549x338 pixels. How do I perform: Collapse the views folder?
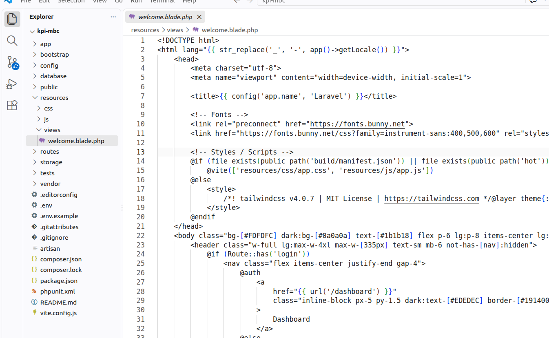(x=39, y=130)
